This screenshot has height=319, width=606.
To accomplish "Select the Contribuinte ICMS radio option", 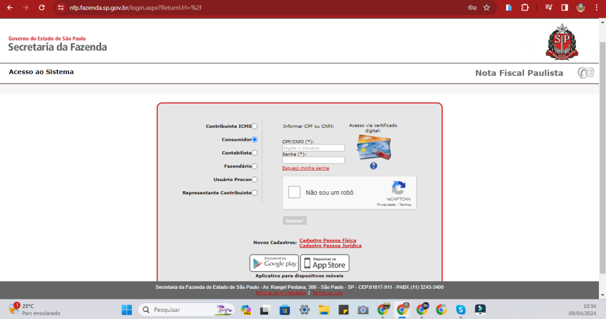I will 254,126.
